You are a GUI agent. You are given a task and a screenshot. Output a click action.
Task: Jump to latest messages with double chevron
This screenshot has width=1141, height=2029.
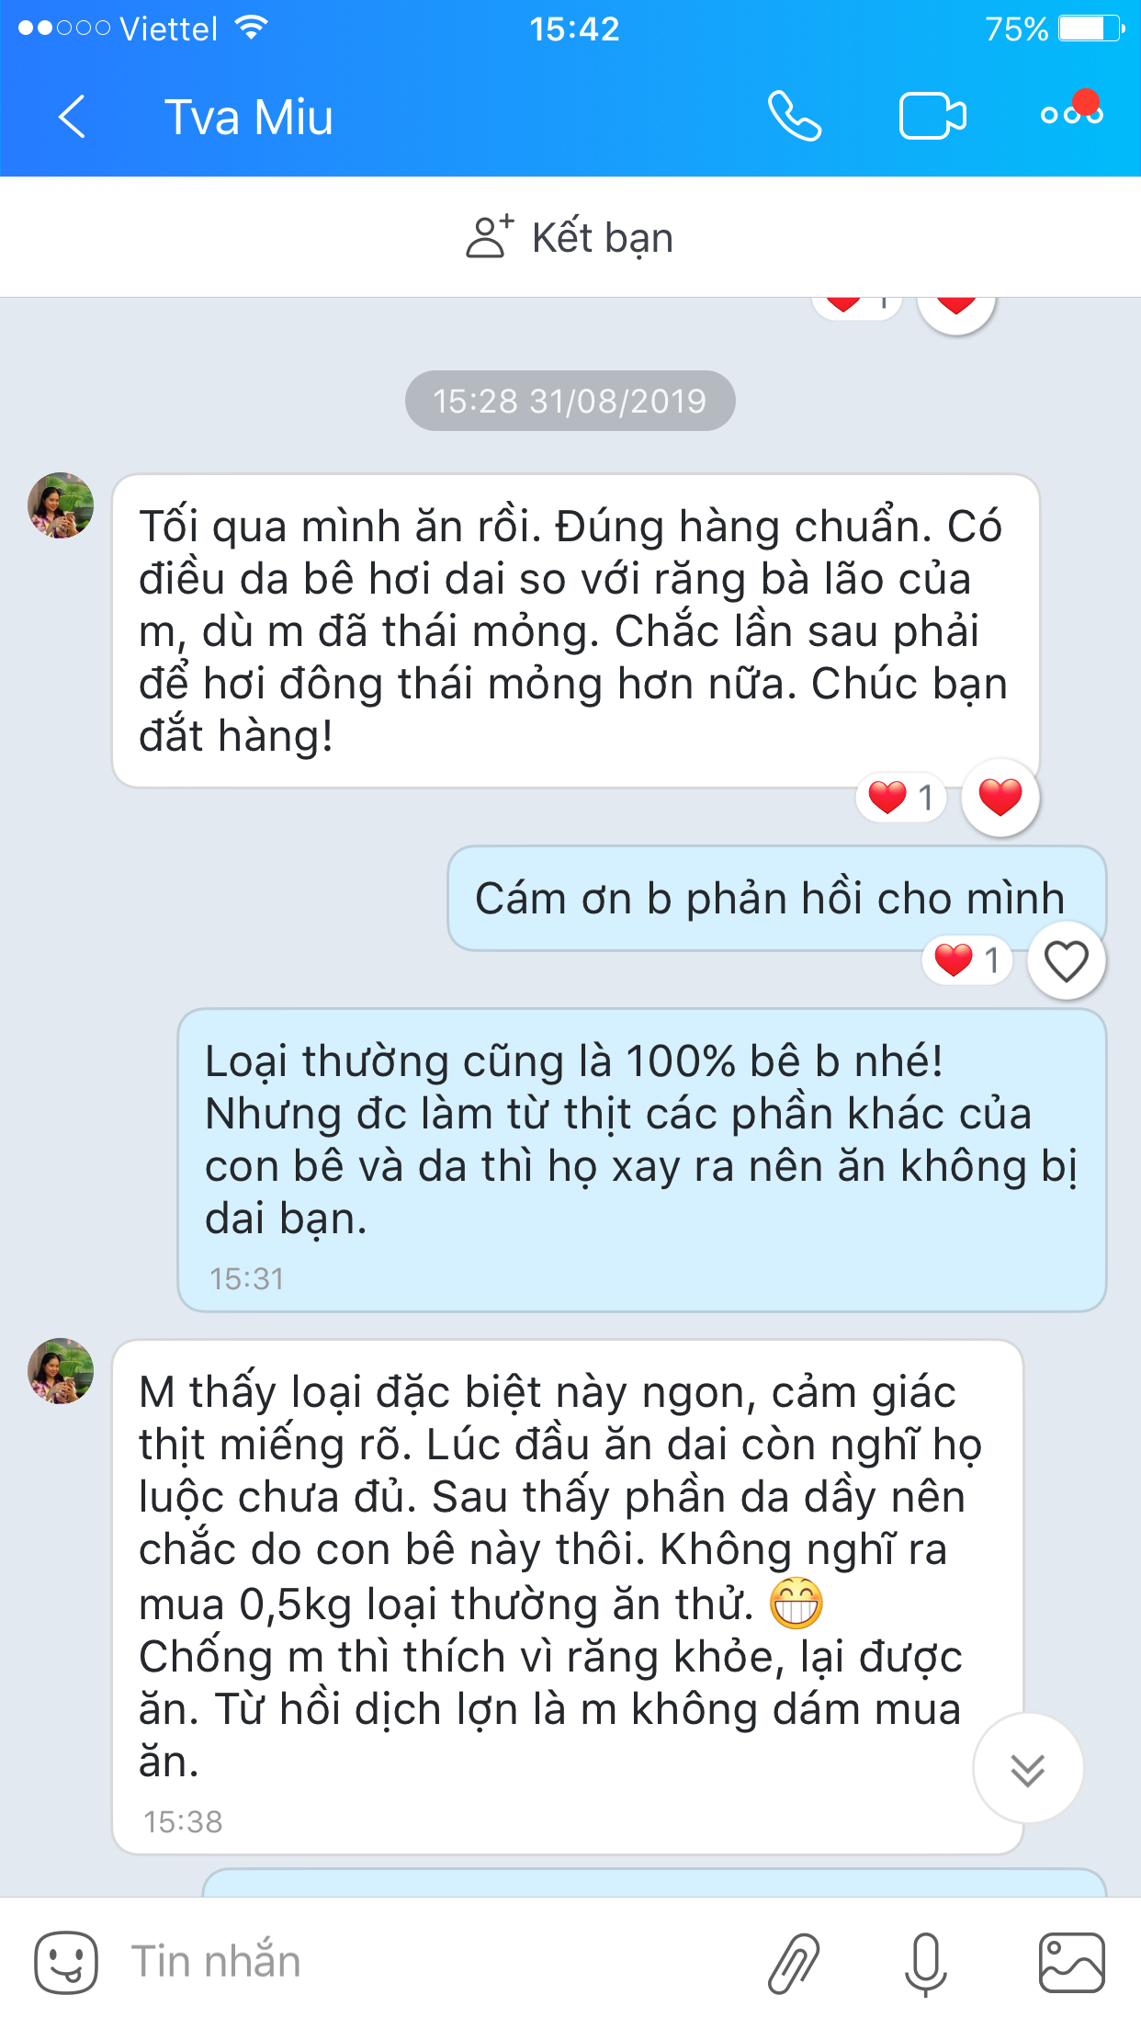click(1028, 1769)
